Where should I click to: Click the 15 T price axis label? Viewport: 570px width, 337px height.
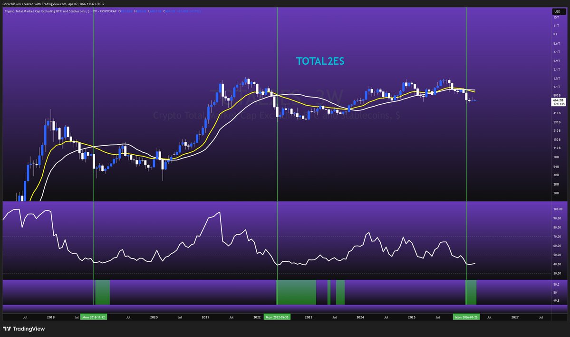coord(556,18)
